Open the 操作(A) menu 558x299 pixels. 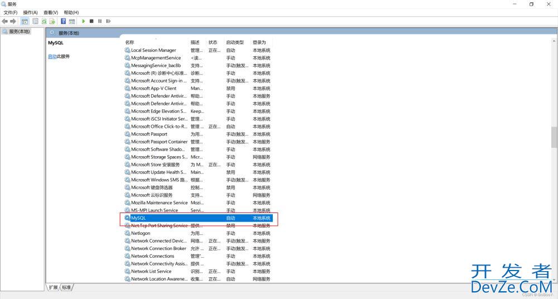coord(30,12)
